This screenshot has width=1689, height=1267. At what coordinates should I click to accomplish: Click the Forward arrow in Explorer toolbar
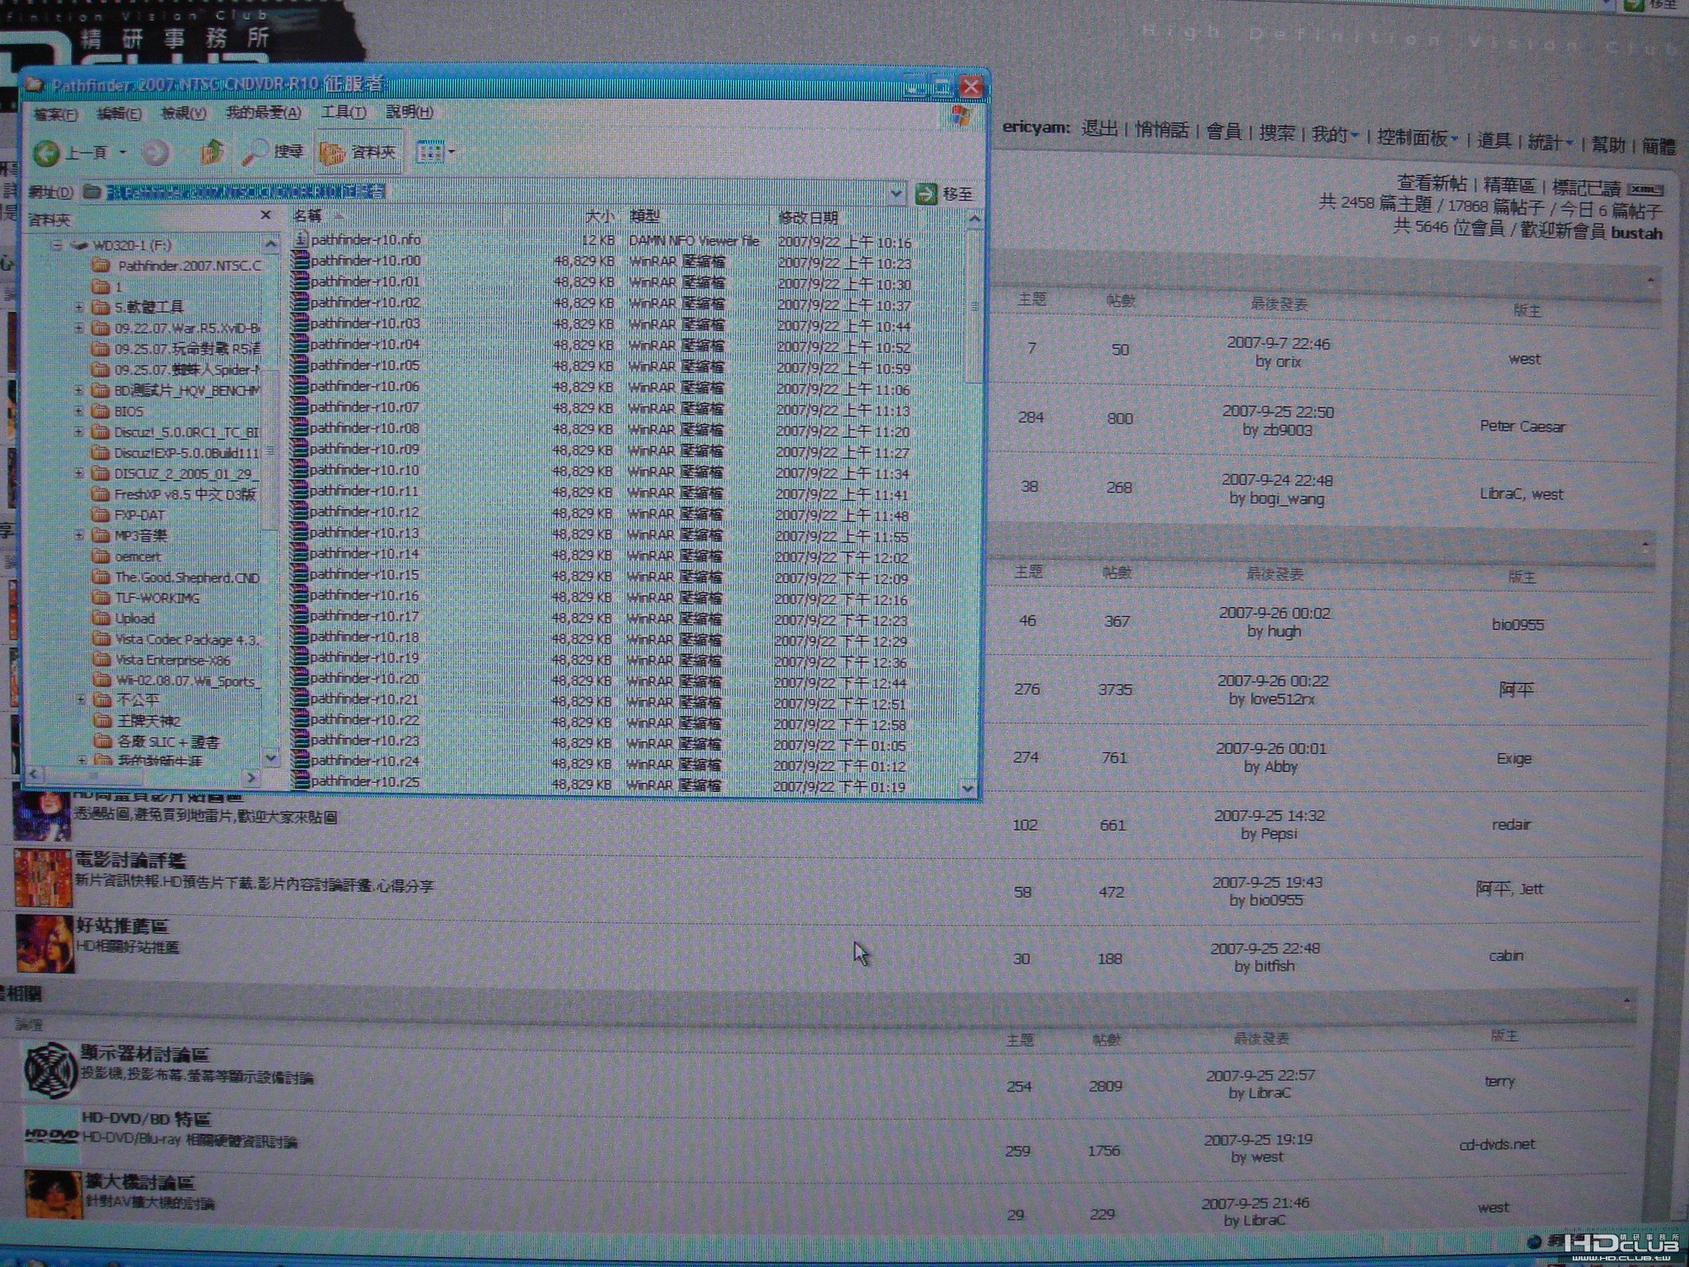point(155,153)
